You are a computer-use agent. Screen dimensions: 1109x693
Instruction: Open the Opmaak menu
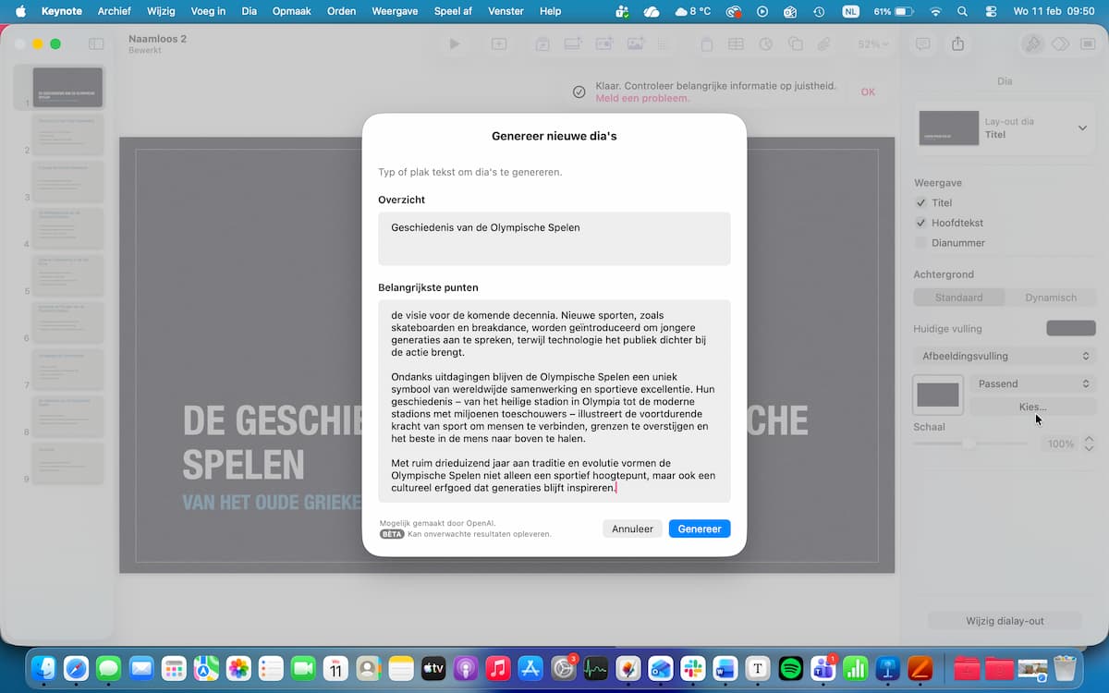click(x=291, y=11)
